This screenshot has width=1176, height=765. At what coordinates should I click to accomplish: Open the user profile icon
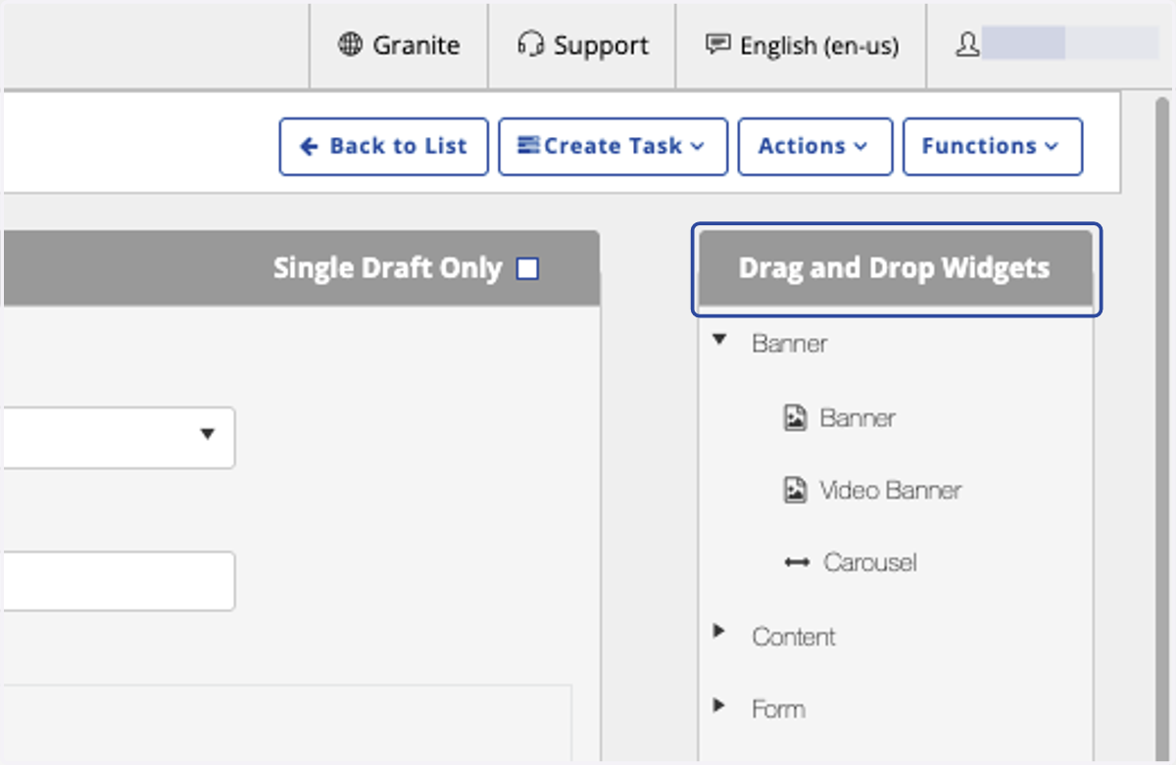coord(968,45)
